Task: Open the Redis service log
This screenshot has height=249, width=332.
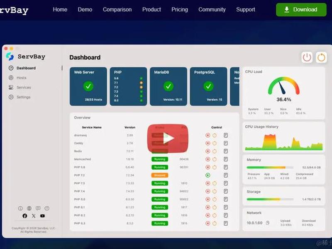Action: click(x=226, y=151)
